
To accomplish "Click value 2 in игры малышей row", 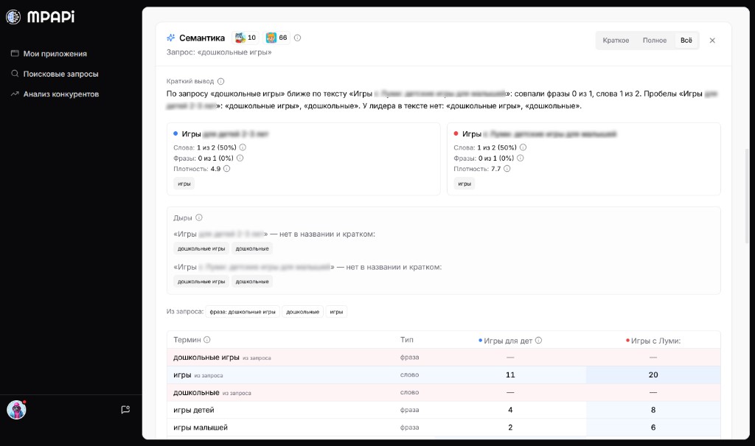I will (x=510, y=428).
